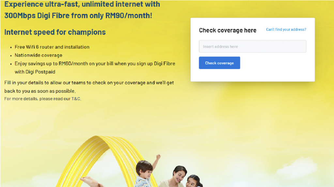
Task: Select the "Free Wifi 6 router and installation" bullet
Action: [52, 47]
